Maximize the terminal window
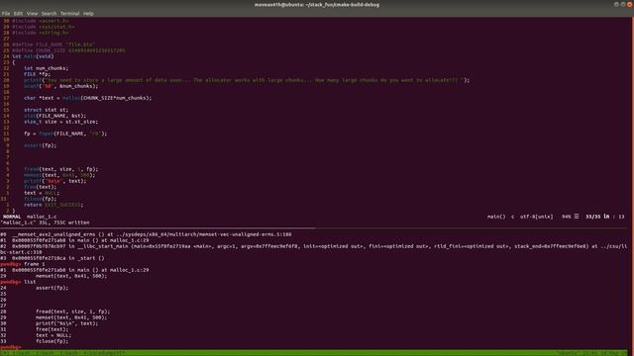 [623, 4]
